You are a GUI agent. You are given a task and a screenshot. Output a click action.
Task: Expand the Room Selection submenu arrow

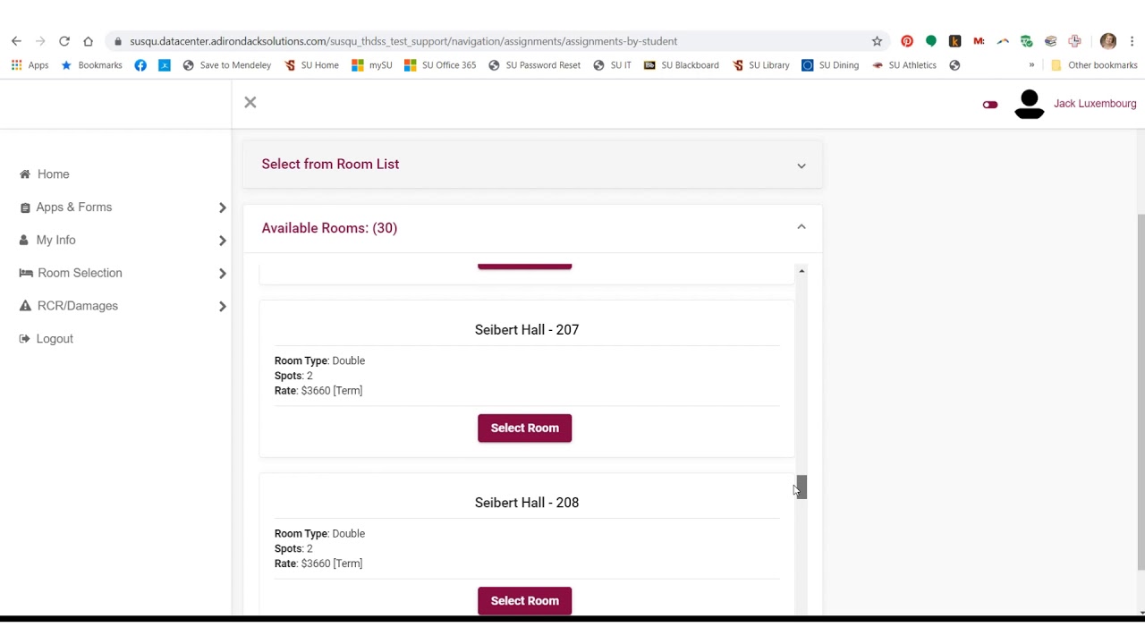(222, 273)
